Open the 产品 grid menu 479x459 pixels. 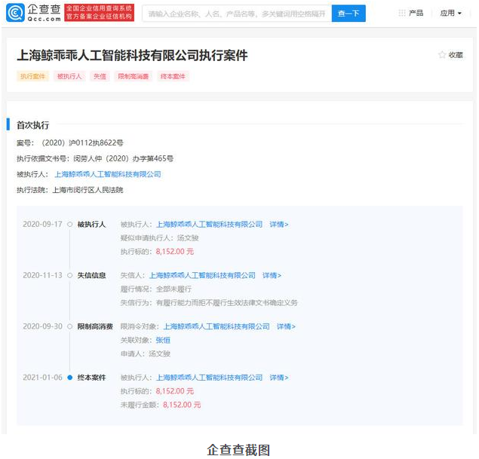coord(411,13)
